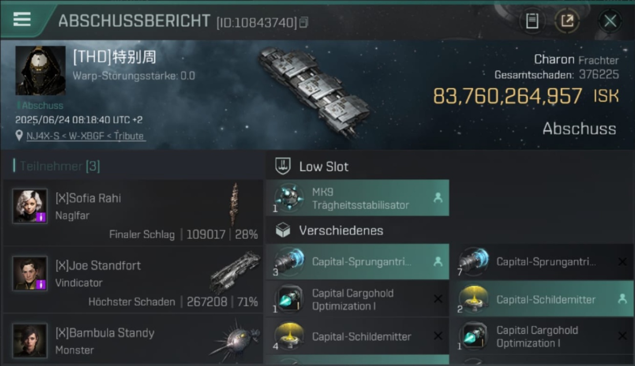Open the clipboard report icon
Viewport: 635px width, 366px height.
pos(532,21)
